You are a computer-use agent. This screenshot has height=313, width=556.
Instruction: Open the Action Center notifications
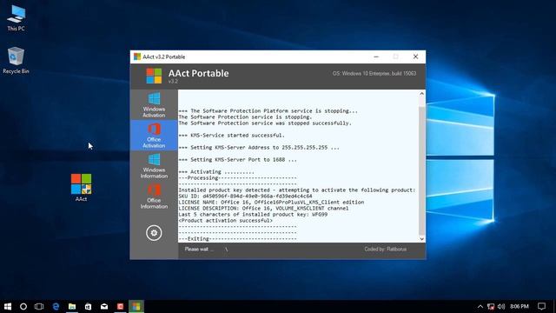(541, 306)
